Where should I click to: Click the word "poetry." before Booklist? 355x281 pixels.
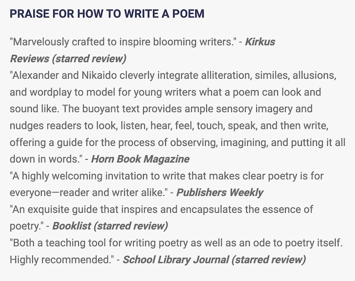[28, 226]
